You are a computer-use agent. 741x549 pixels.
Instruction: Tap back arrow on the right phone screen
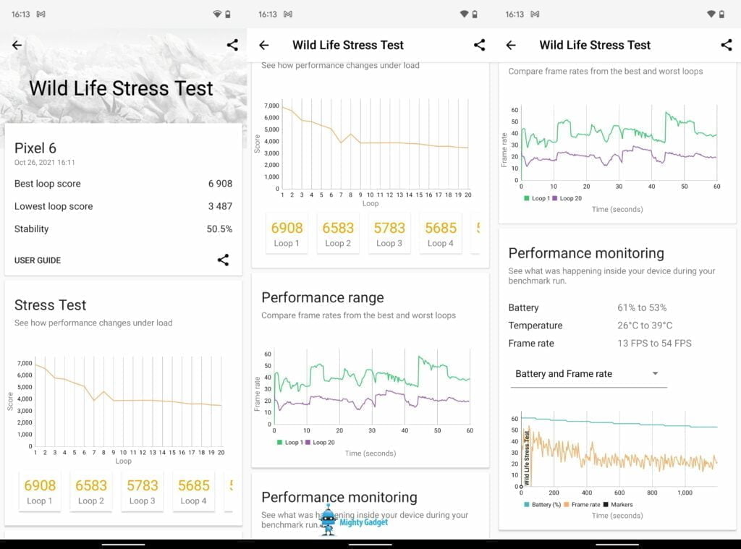pyautogui.click(x=511, y=45)
